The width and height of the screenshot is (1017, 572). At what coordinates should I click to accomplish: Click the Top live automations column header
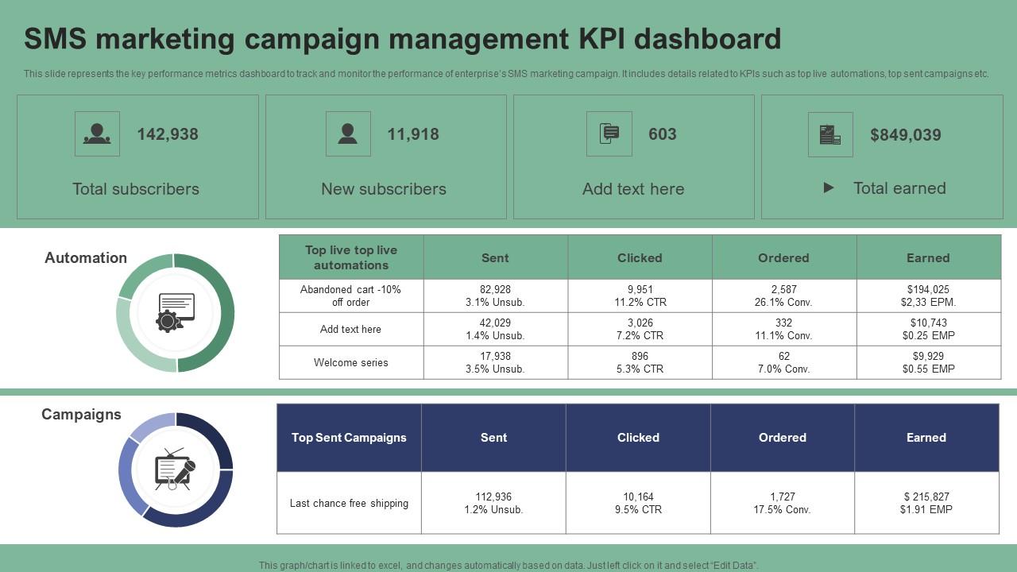(351, 257)
